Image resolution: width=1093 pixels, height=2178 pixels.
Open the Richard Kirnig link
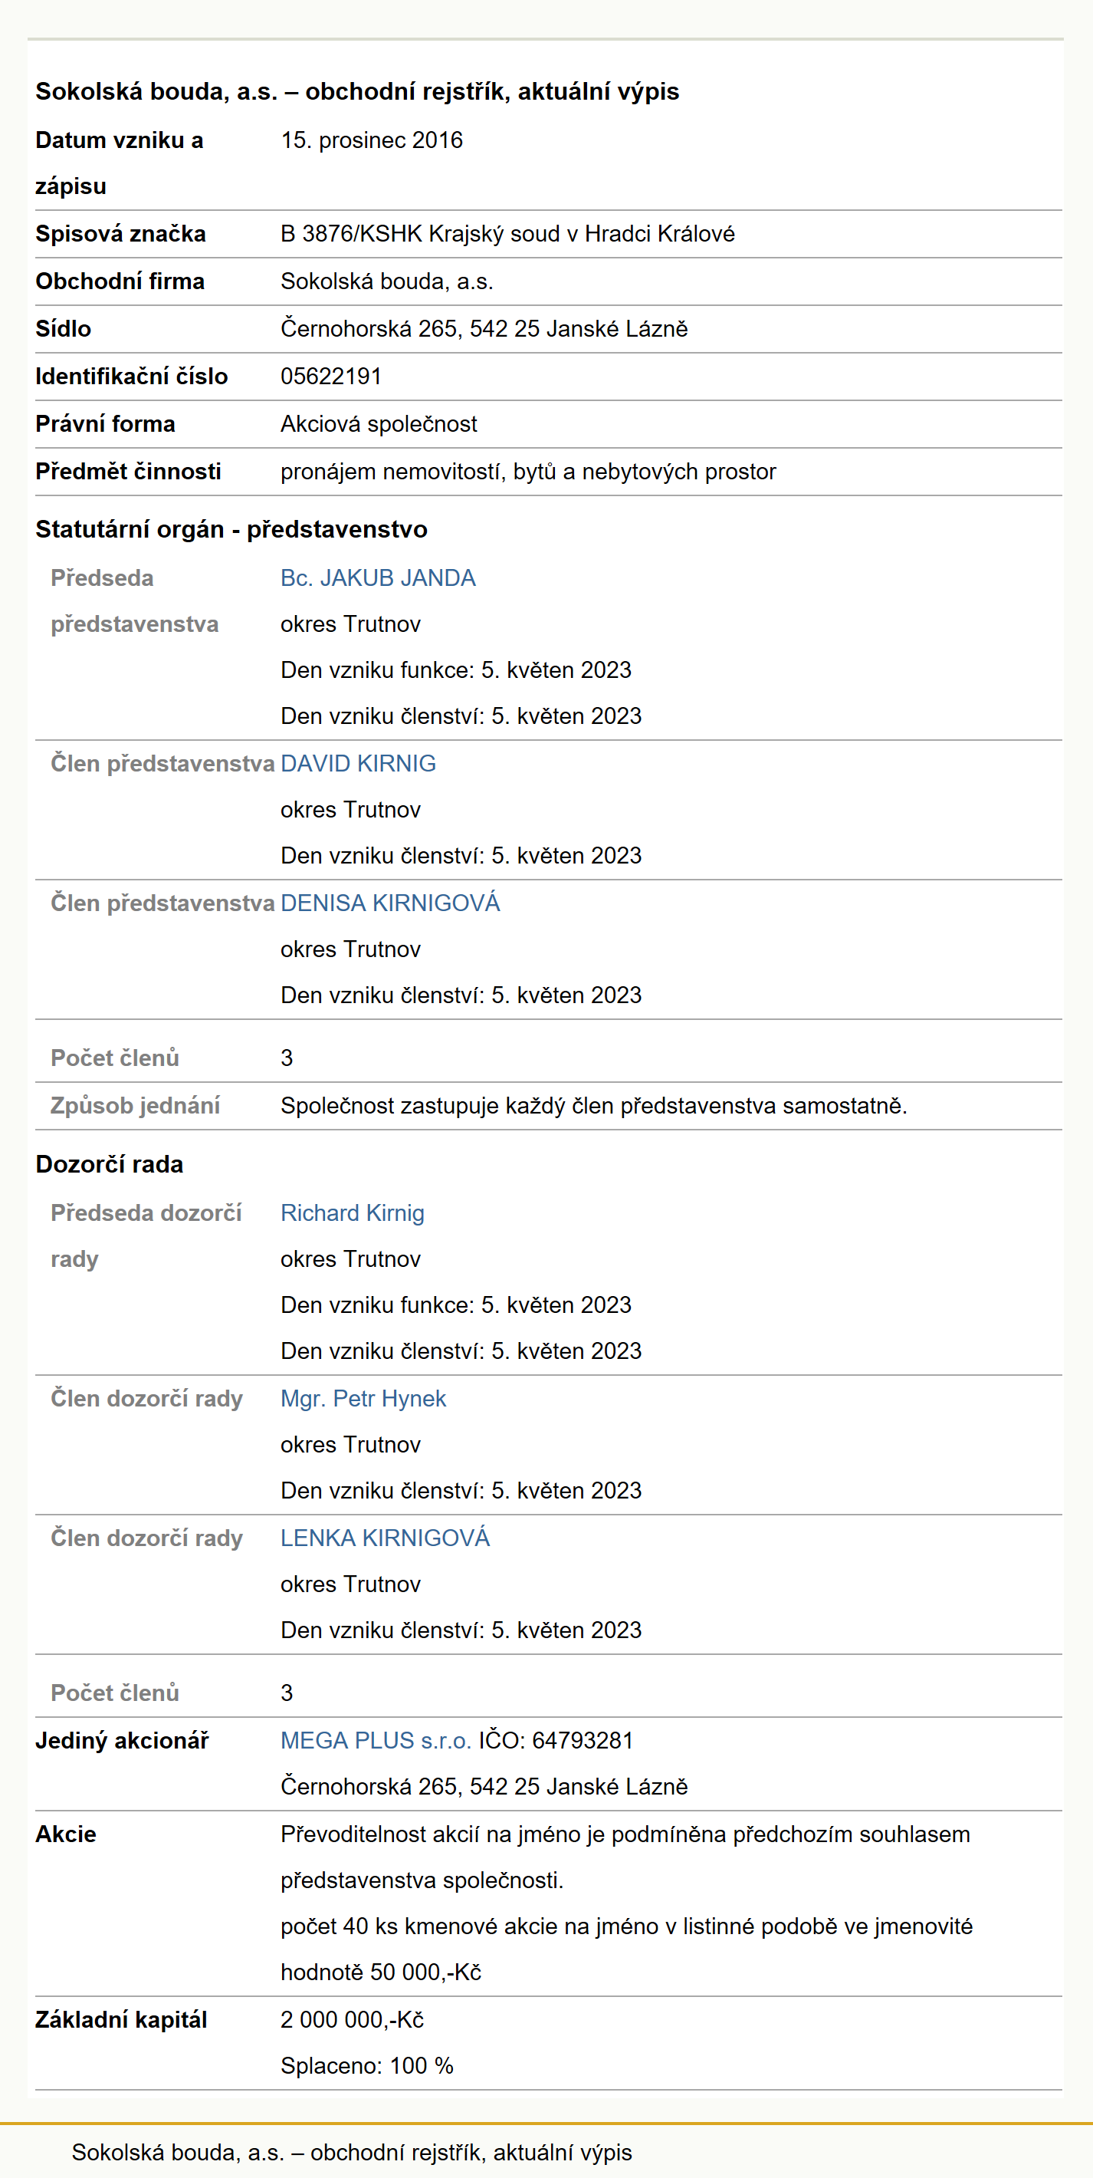pos(353,1213)
